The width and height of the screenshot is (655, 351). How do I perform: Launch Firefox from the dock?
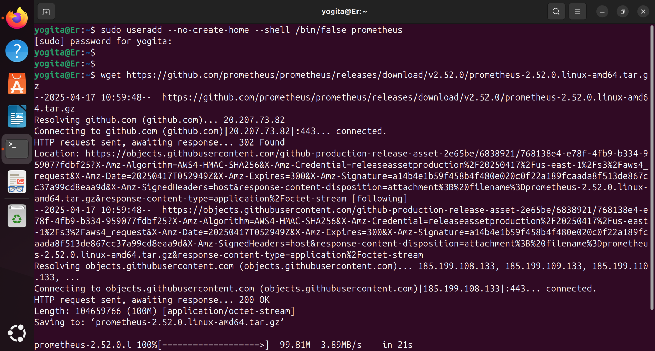click(x=17, y=18)
